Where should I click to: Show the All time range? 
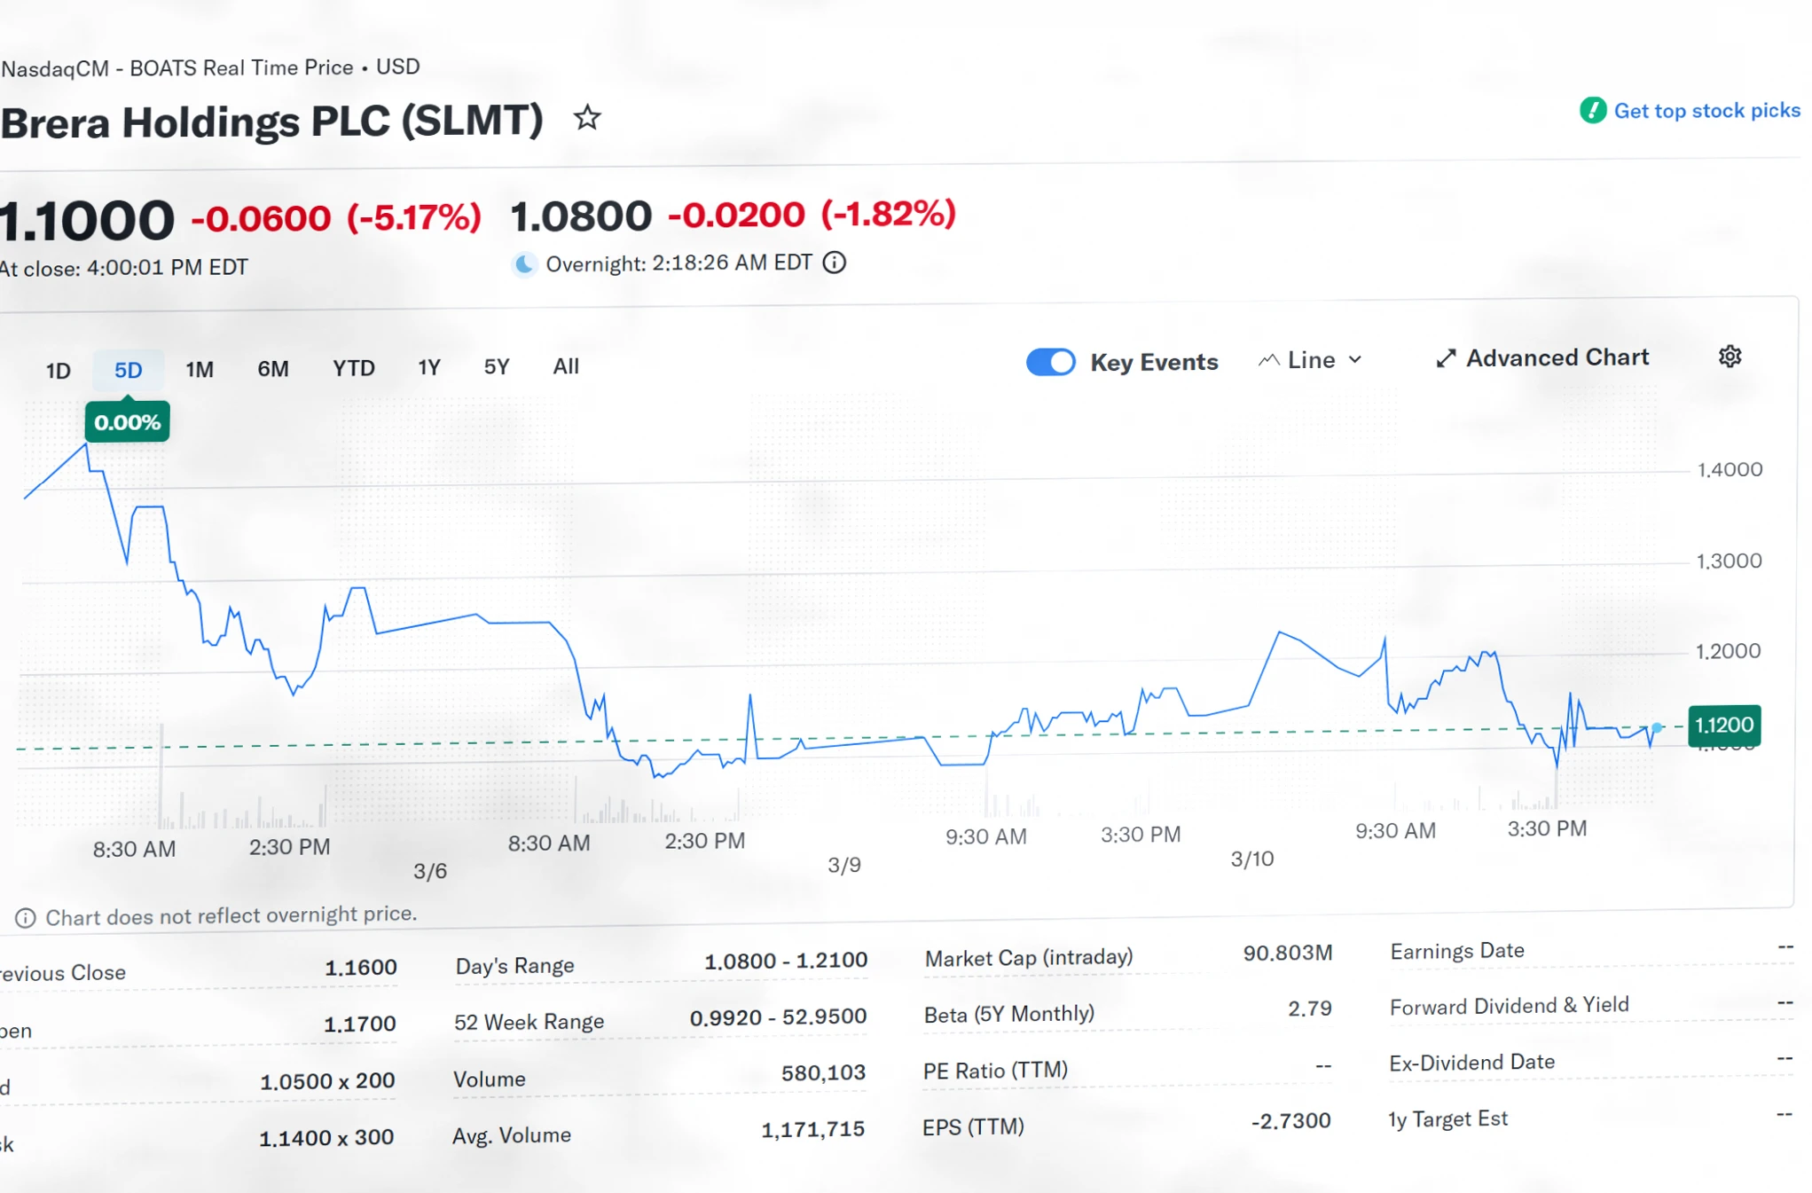pyautogui.click(x=566, y=365)
